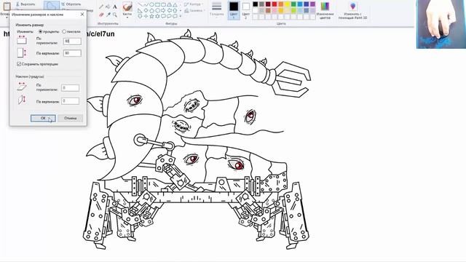Select the Oval shape
Screen dimensions: 466x262
click(x=151, y=5)
